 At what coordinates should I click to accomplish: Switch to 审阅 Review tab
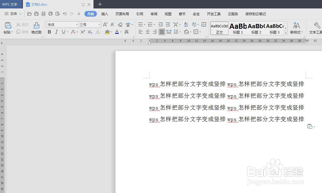[x=154, y=14]
